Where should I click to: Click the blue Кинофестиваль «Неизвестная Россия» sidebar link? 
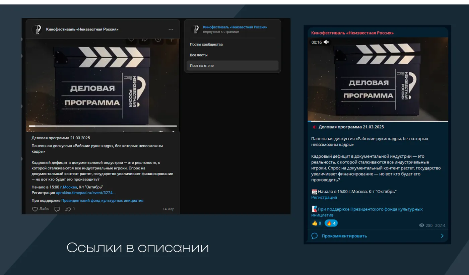235,27
